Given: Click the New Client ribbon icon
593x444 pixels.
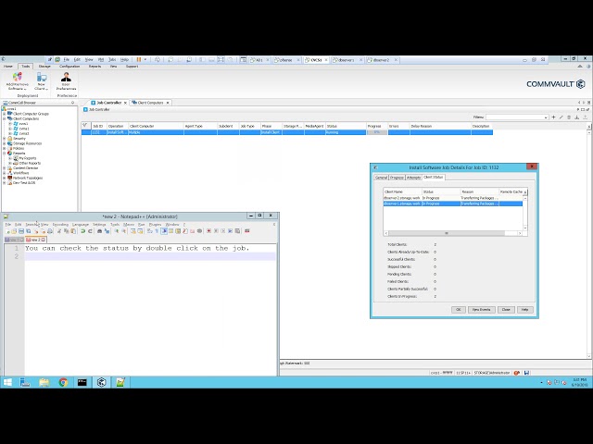Looking at the screenshot, I should click(41, 80).
